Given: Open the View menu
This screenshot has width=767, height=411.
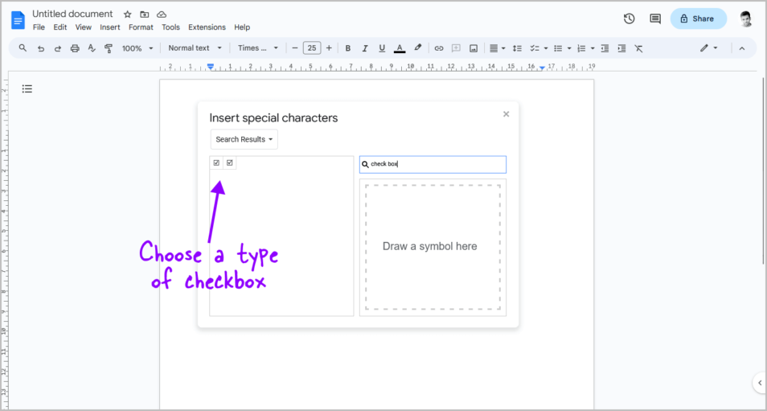Looking at the screenshot, I should [83, 27].
